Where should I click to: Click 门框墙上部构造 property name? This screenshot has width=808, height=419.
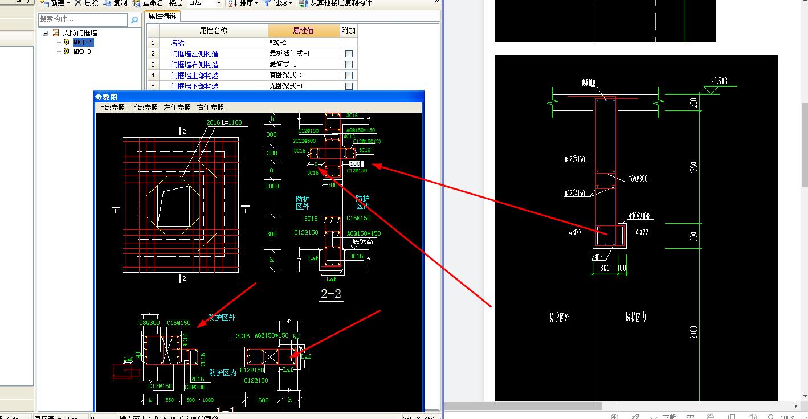(x=194, y=75)
